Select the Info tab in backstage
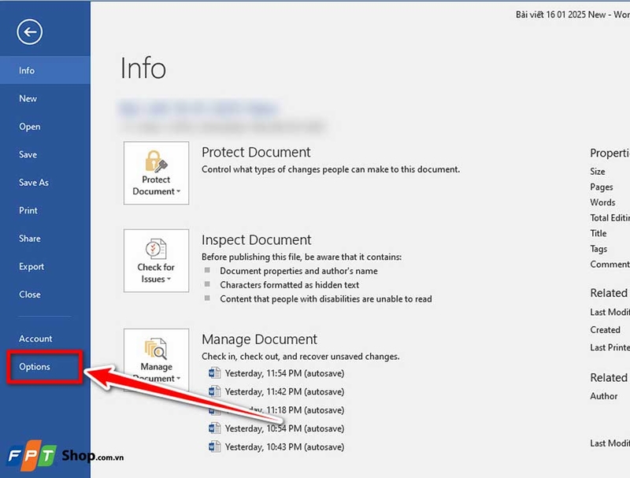Image resolution: width=630 pixels, height=478 pixels. coord(45,70)
